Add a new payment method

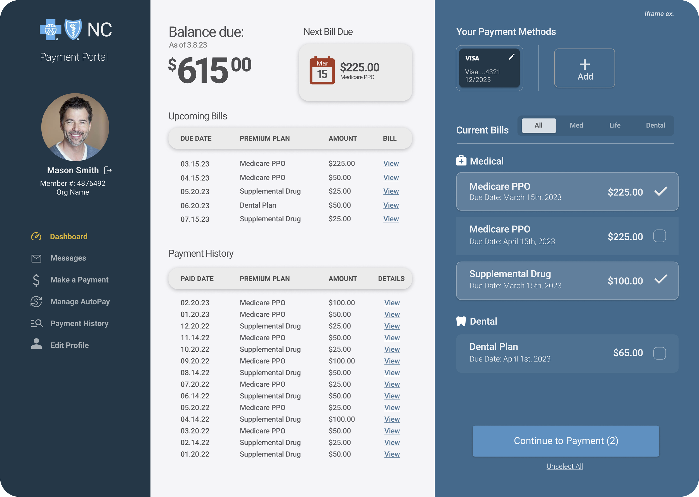click(584, 68)
